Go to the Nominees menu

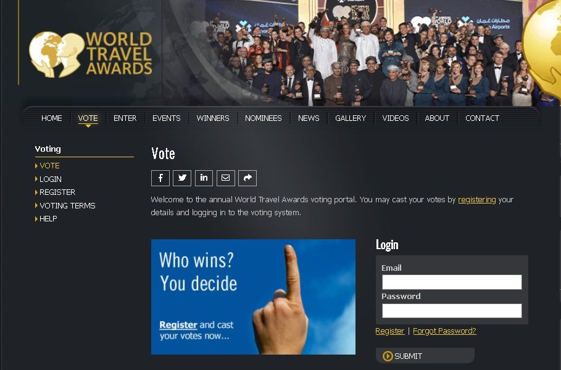264,118
